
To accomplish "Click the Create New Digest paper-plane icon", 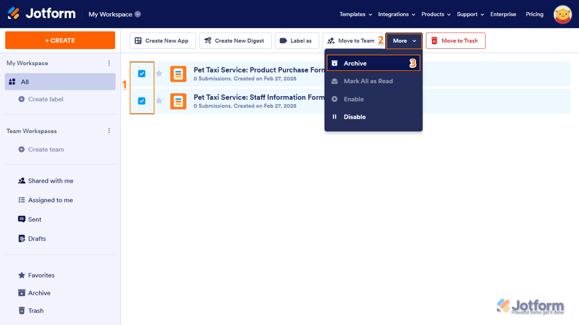I will click(208, 41).
